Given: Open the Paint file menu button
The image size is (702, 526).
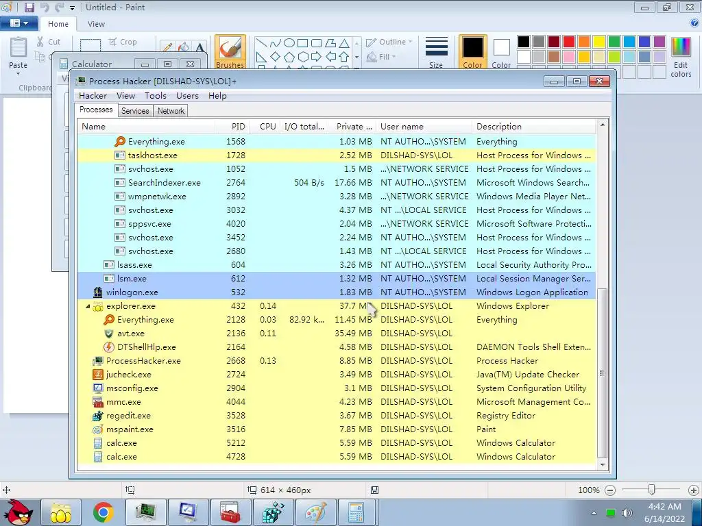Looking at the screenshot, I should click(x=19, y=23).
